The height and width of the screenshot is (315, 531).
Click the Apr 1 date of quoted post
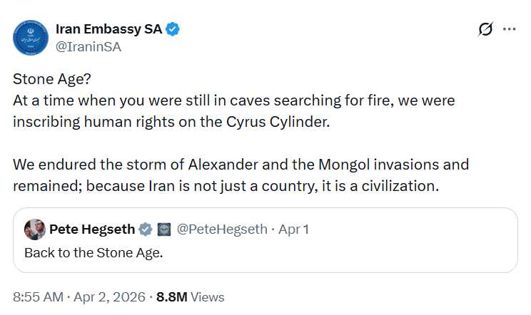(293, 229)
